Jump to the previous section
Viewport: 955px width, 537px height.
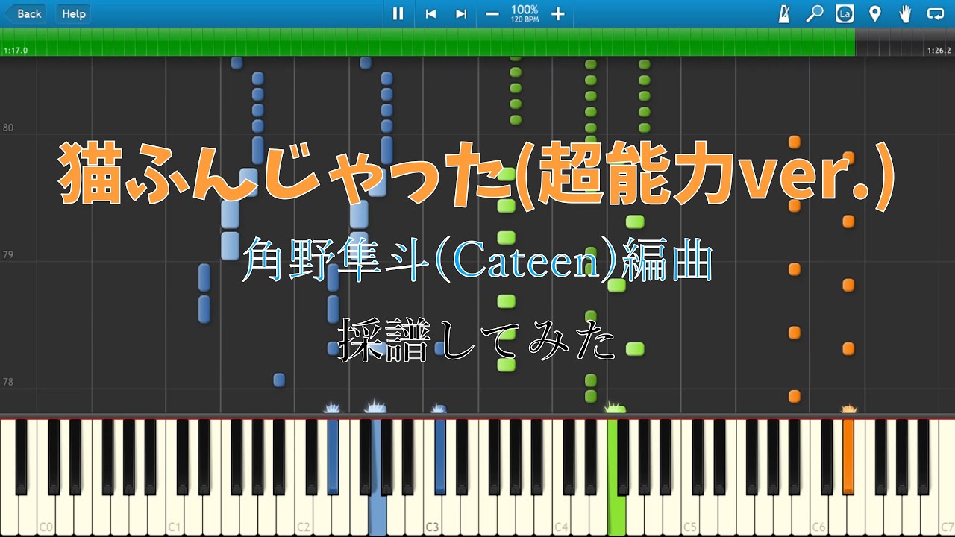click(430, 13)
